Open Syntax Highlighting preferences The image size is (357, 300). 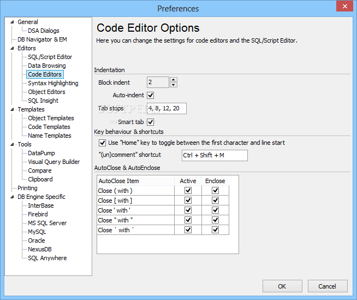[53, 83]
